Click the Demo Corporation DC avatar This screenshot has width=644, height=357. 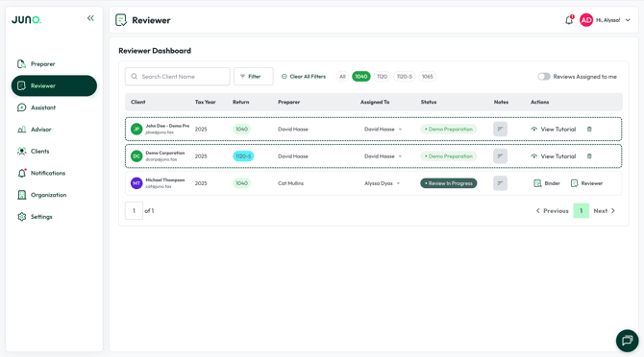[136, 156]
